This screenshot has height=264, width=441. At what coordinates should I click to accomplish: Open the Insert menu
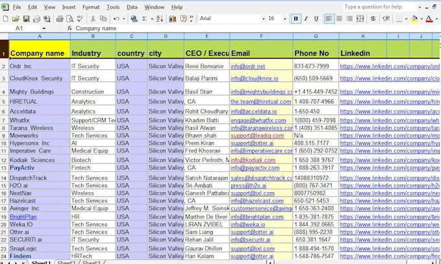(69, 7)
